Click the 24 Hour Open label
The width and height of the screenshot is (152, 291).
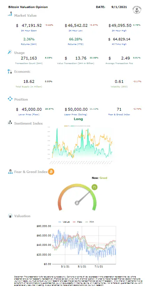click(29, 31)
